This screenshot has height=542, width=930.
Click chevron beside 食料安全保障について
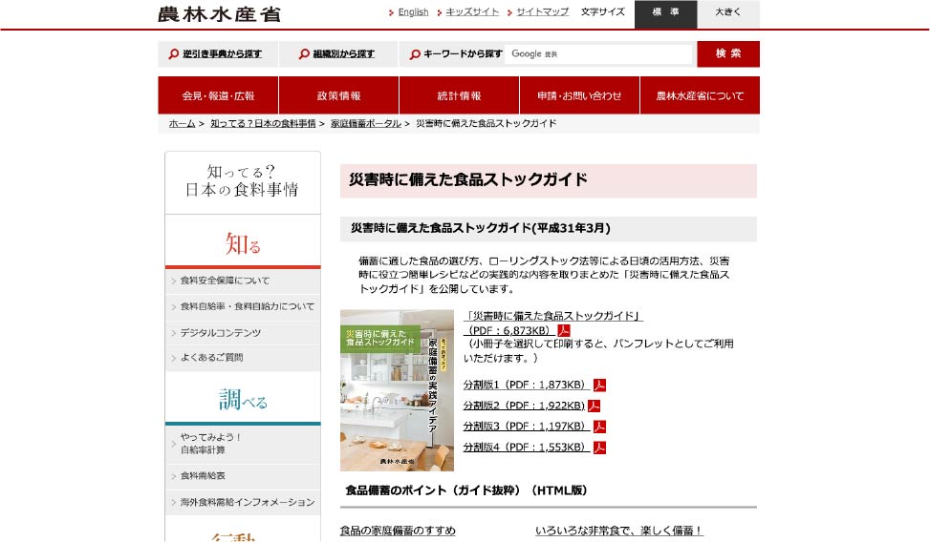pos(173,281)
